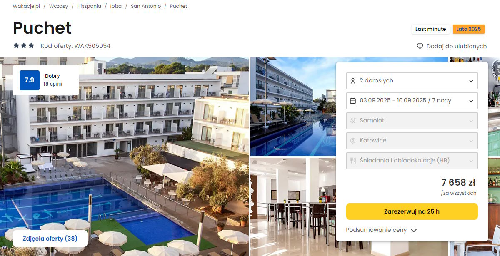Viewport: 500px width, 256px height.
Task: Click the person icon beside 2 dorosłych
Action: (x=353, y=81)
